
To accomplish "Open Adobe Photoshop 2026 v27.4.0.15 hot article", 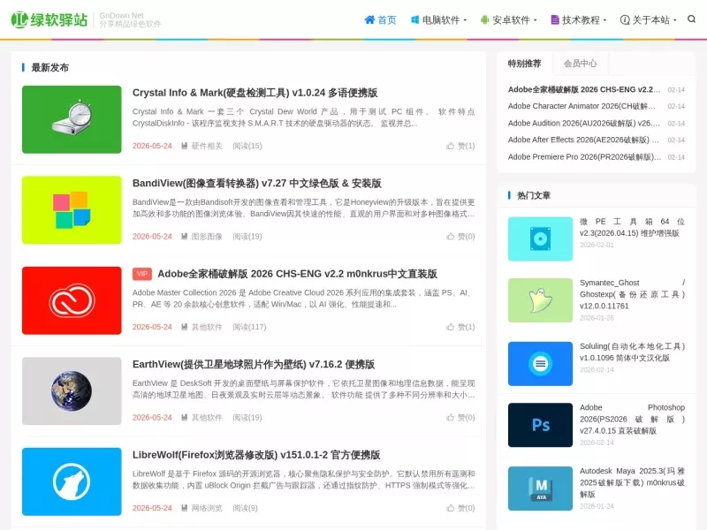I will (632, 419).
